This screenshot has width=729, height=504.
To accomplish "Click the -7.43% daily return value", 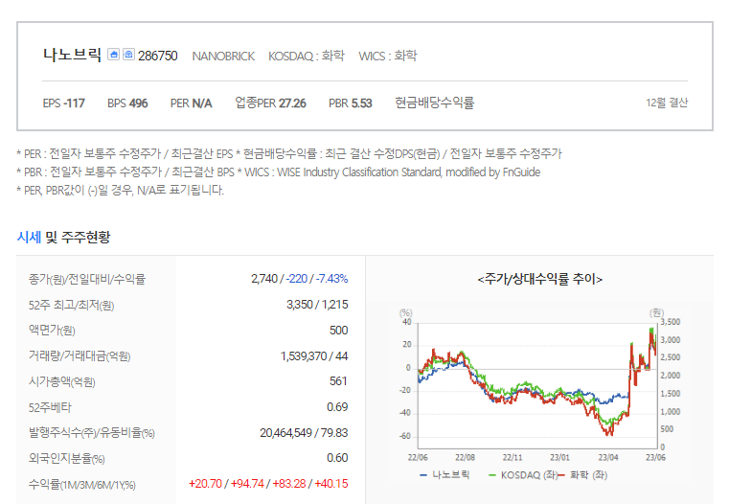I will point(332,279).
